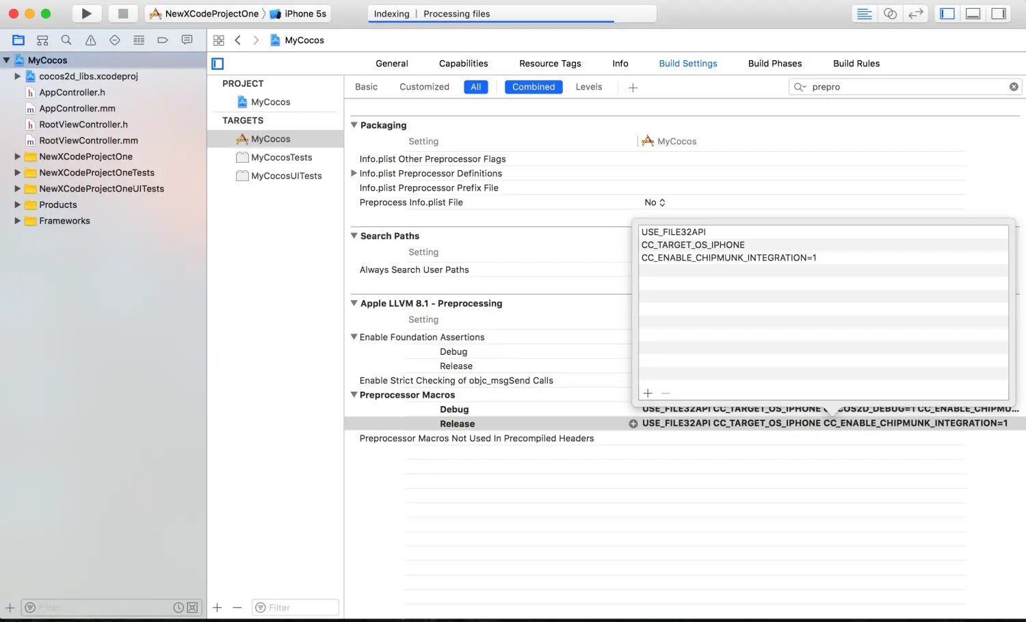Open the Report navigator
This screenshot has height=622, width=1026.
pos(187,40)
